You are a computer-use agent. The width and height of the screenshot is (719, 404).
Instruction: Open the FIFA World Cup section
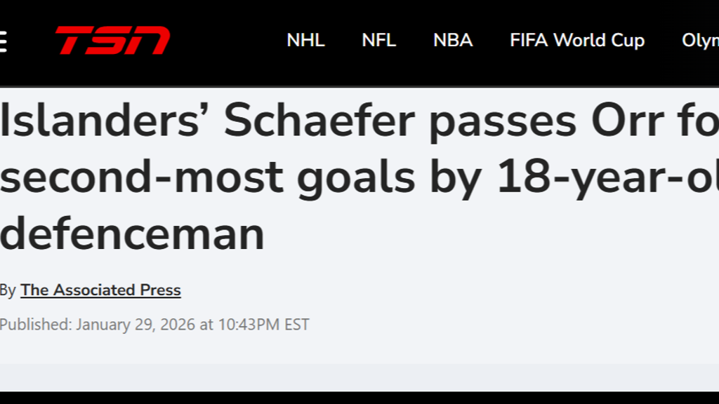click(577, 41)
